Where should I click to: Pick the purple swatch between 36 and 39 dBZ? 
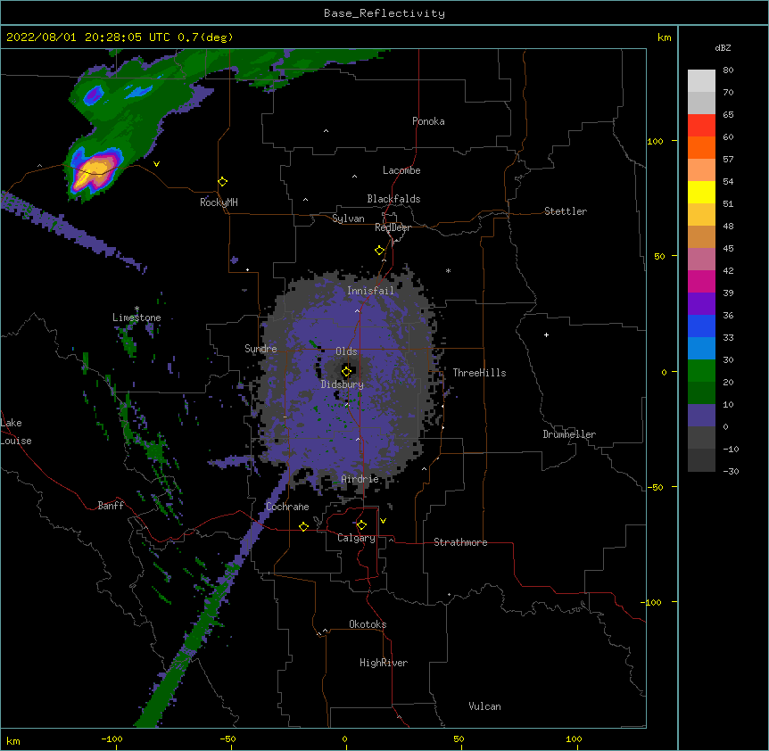tap(701, 304)
